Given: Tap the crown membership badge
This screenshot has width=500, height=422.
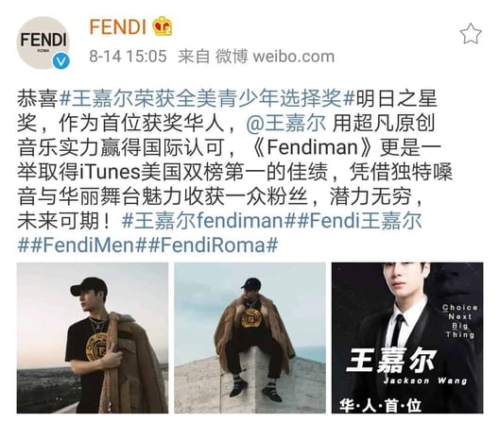Looking at the screenshot, I should tap(163, 25).
